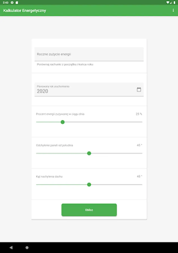Screen dimensions: 178x253
Task: Tap the settings gear in status bar
Action: (12, 2)
